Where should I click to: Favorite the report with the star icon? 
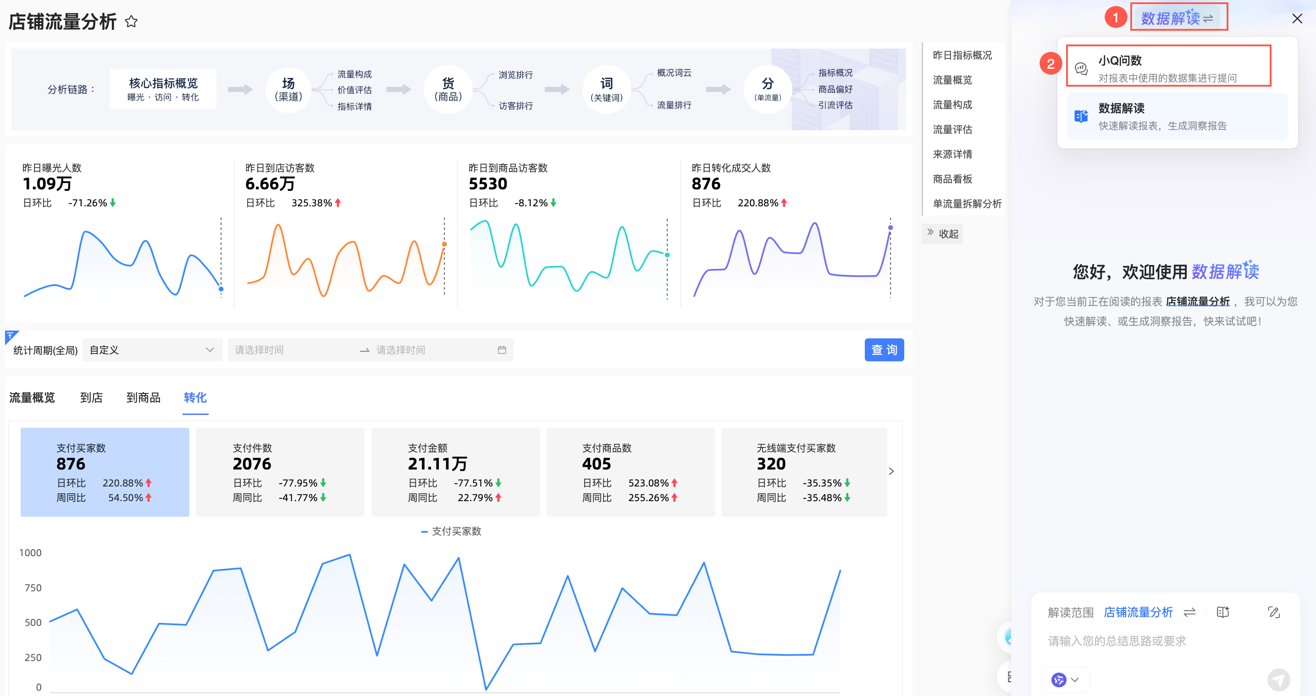coord(131,22)
